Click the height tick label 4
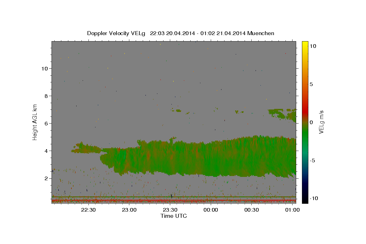366x244 pixels. (x=46, y=151)
